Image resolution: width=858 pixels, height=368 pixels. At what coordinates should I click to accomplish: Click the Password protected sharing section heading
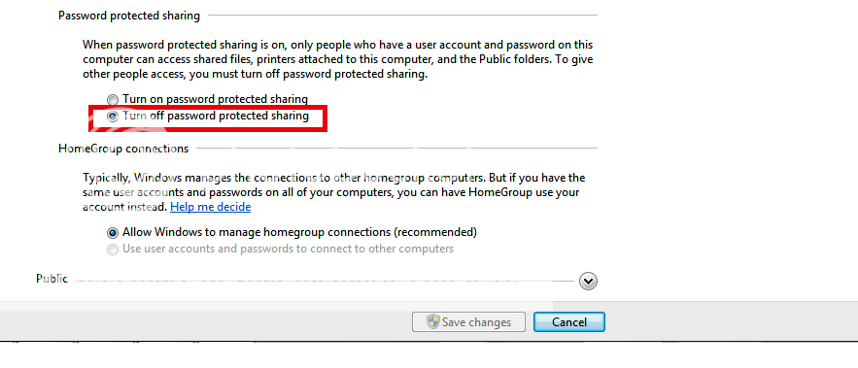tap(129, 16)
